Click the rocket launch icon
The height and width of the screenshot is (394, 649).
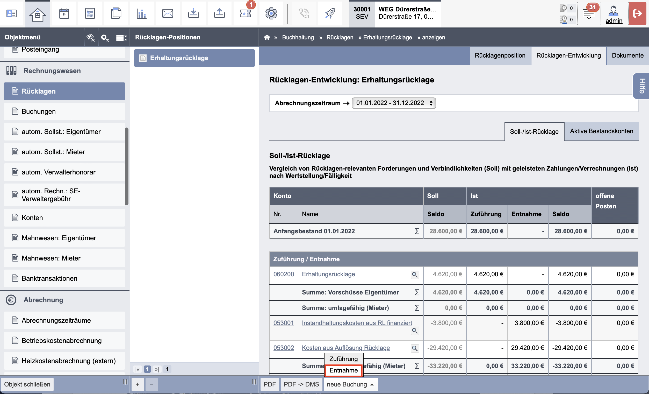click(330, 13)
